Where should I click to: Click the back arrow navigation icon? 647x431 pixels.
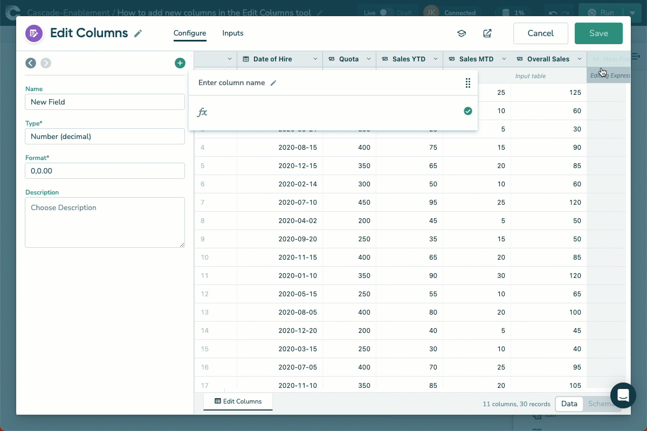click(x=31, y=63)
